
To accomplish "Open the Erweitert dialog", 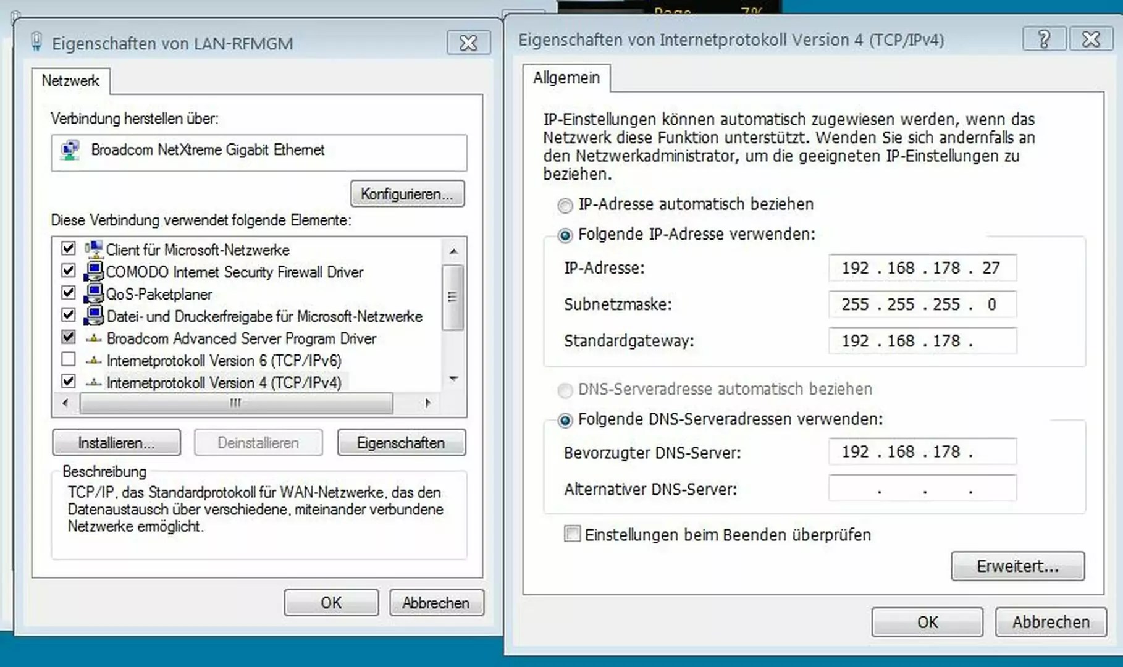I will pyautogui.click(x=1017, y=566).
